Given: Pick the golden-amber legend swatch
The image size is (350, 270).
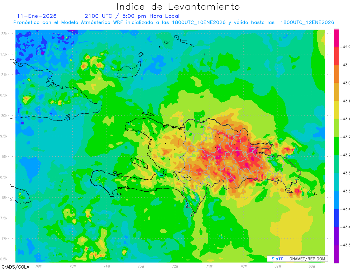Looking at the screenshot, I should (x=336, y=92).
